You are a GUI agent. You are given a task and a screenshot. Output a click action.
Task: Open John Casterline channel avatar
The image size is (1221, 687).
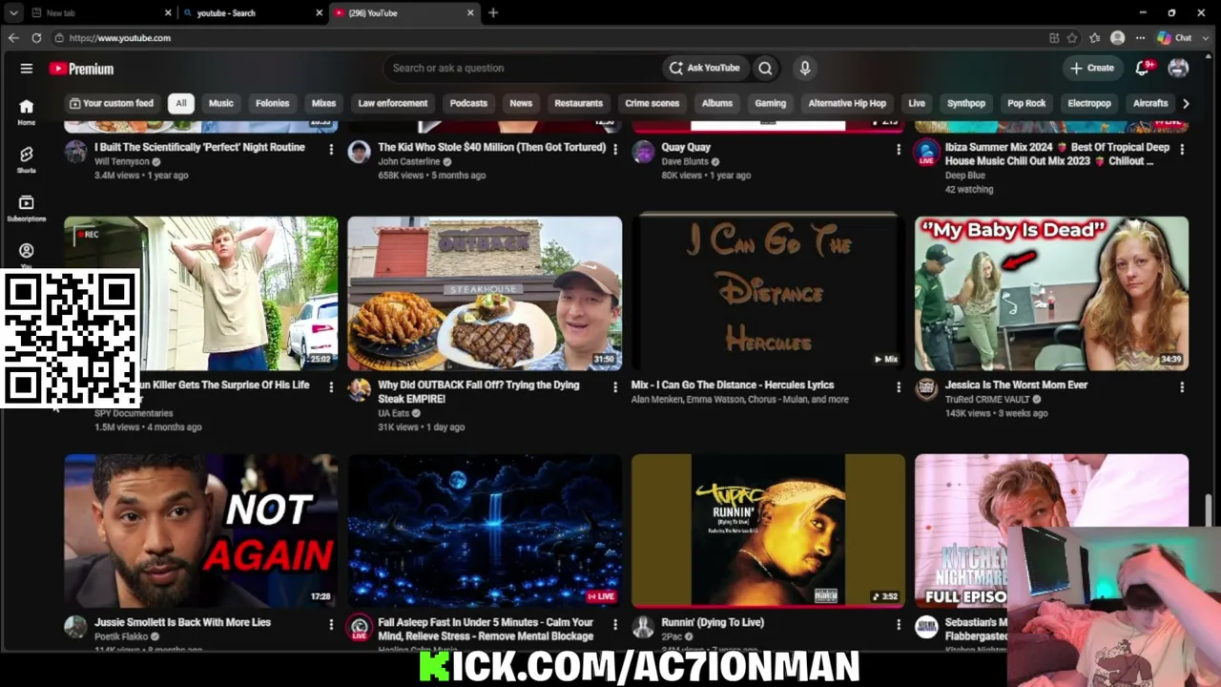[359, 152]
